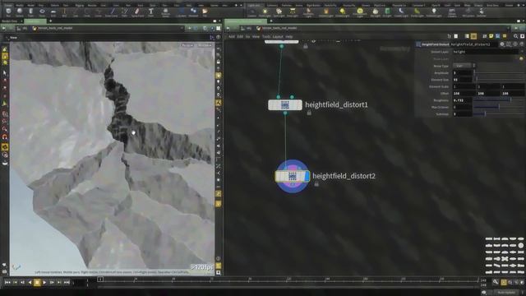Screen dimensions: 526x296
Task: Open the network editor Edit menu
Action: pyautogui.click(x=240, y=36)
